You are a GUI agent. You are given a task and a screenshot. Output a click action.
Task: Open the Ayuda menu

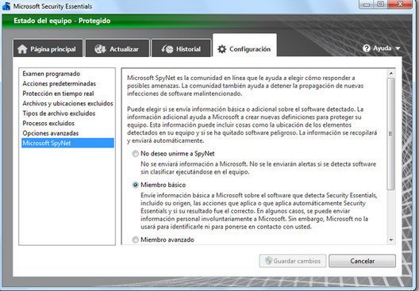(x=382, y=48)
